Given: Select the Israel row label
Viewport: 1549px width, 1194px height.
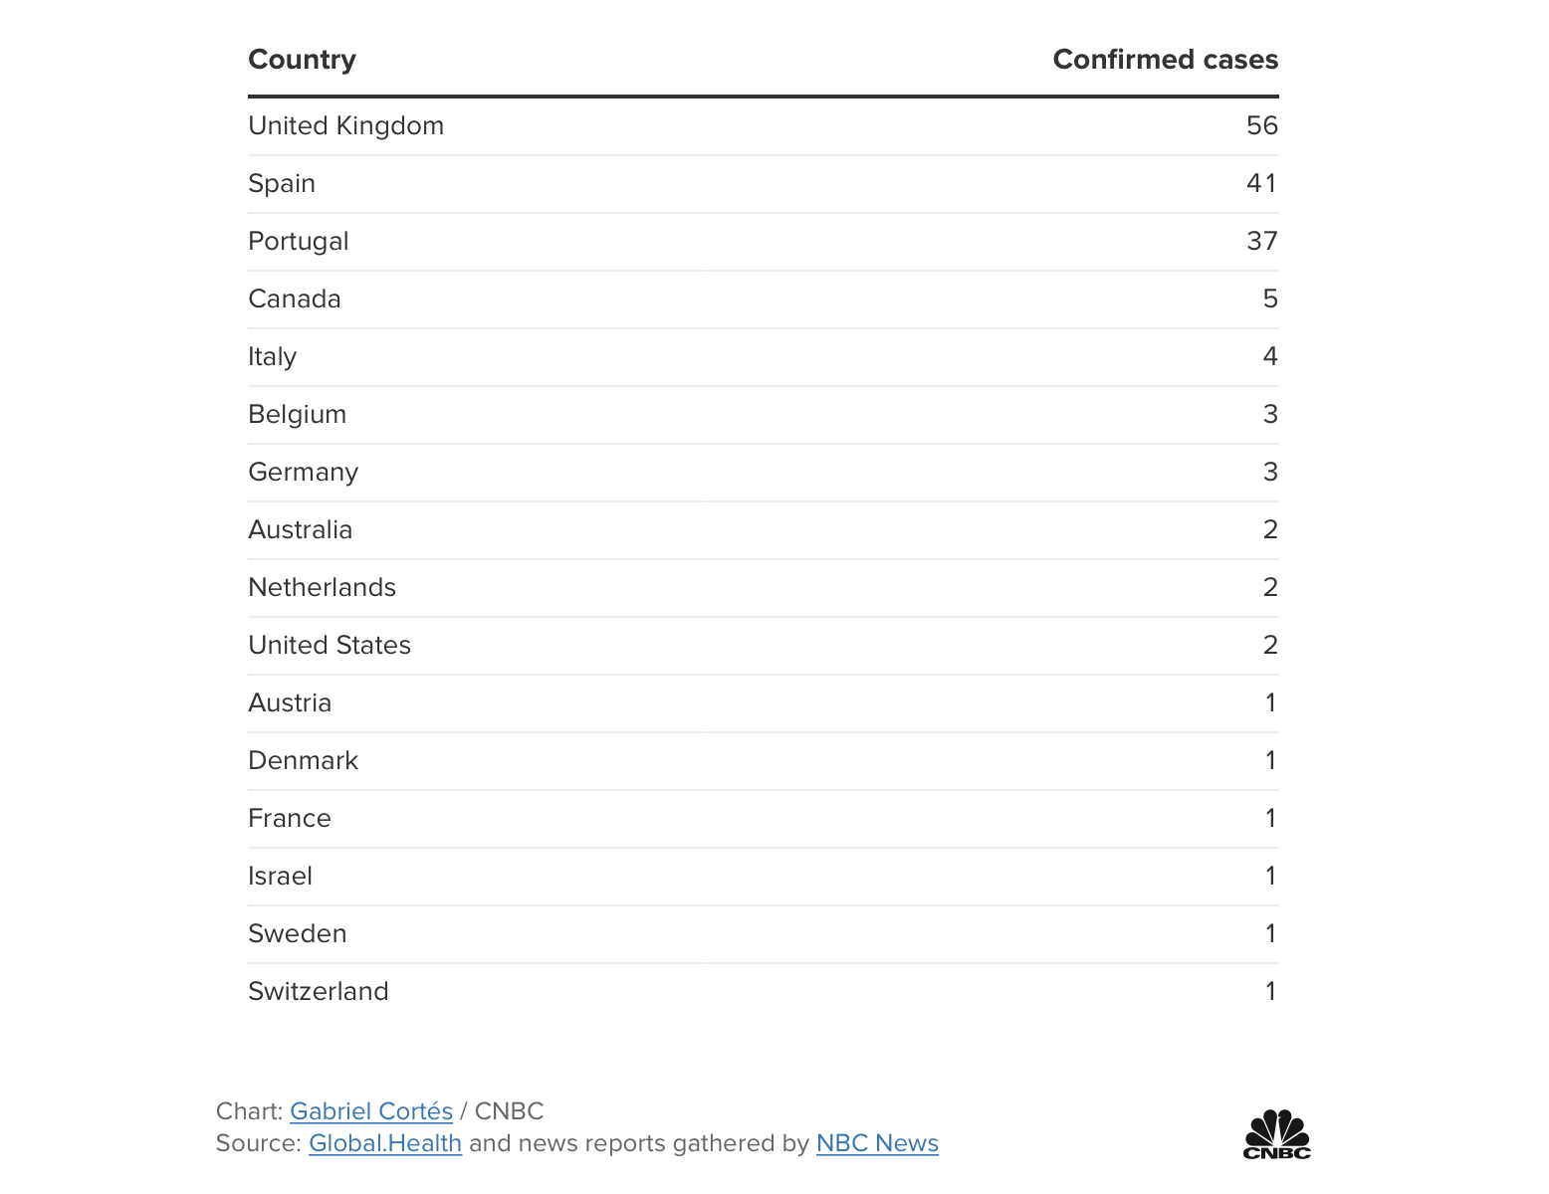Looking at the screenshot, I should pos(280,877).
